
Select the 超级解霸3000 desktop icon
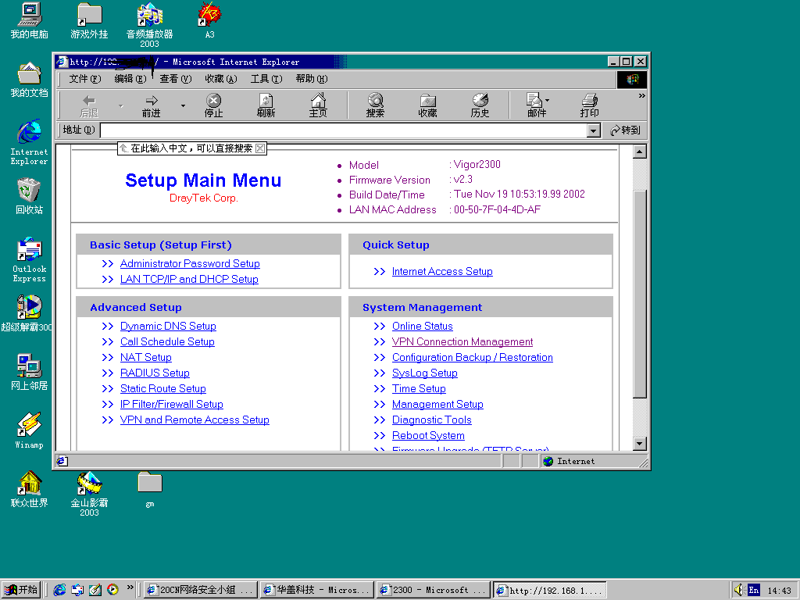click(27, 314)
